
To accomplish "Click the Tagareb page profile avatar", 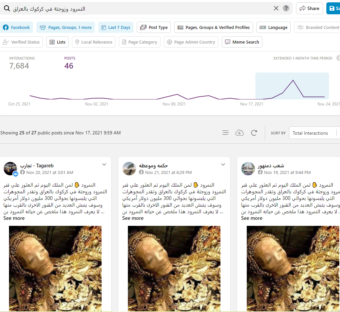I will click(10, 169).
